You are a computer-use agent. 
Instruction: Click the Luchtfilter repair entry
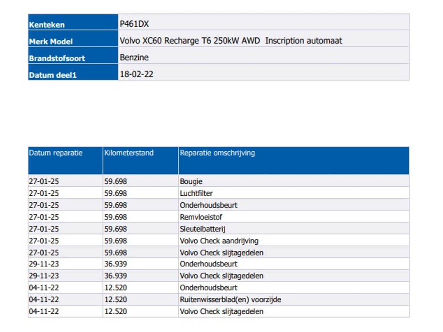(x=196, y=193)
